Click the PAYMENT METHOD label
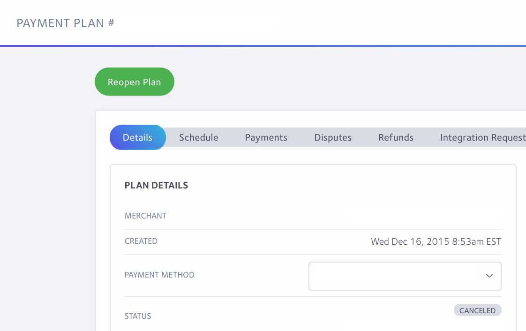The image size is (526, 331). (159, 275)
